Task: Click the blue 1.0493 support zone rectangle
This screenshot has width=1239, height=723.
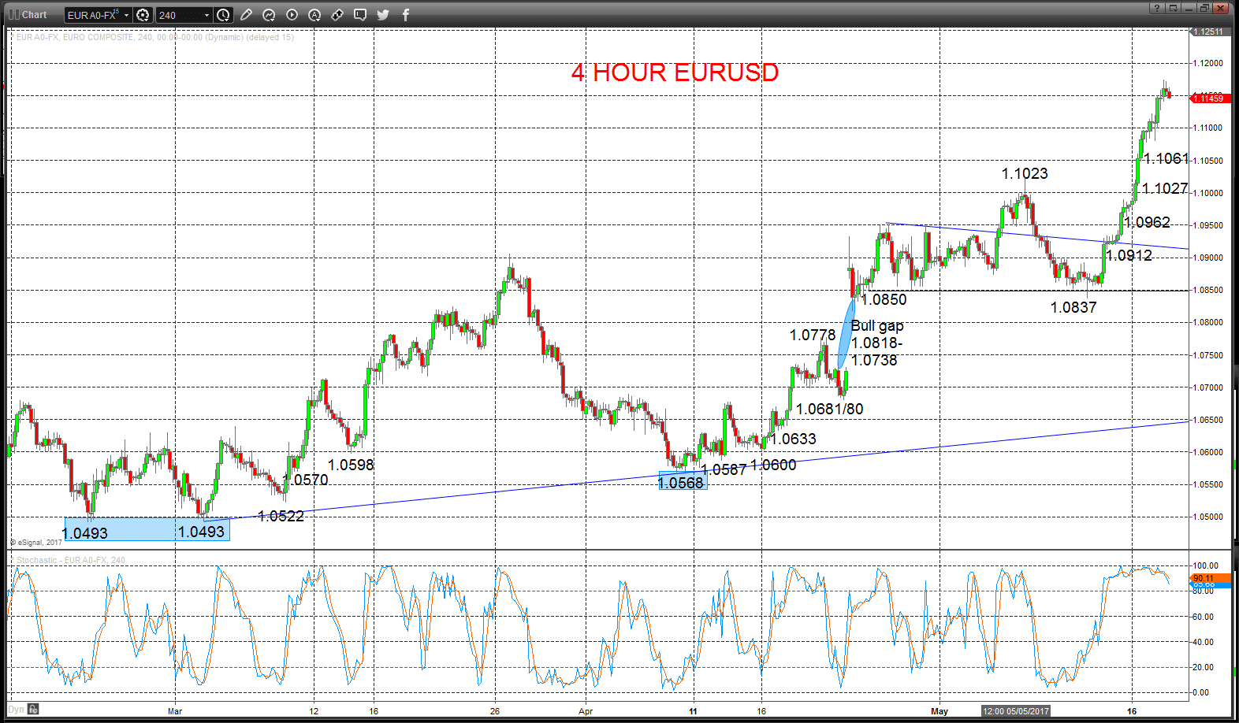Action: coord(147,528)
